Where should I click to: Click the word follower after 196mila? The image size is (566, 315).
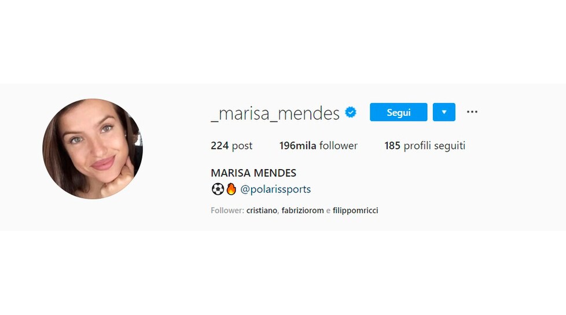pyautogui.click(x=338, y=145)
